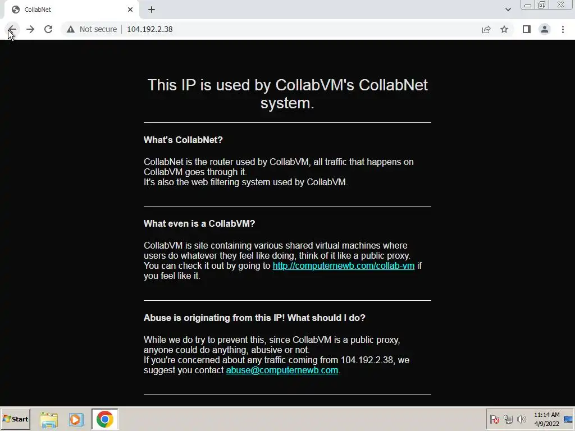The image size is (575, 431).
Task: Click the abuse@computernewb.com email link
Action: tap(282, 370)
